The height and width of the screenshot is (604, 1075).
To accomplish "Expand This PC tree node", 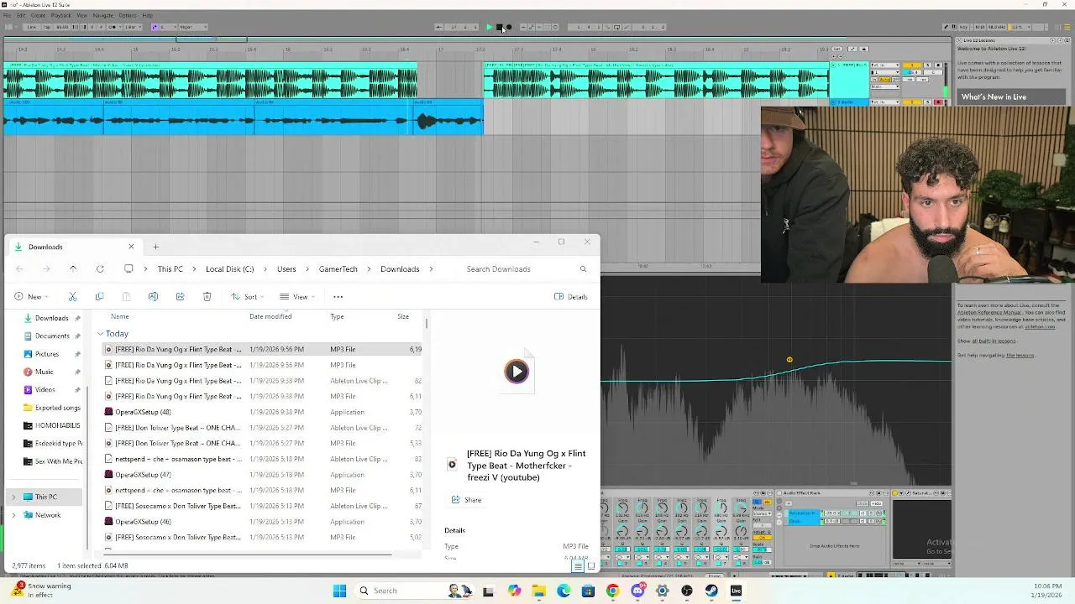I will [x=13, y=497].
